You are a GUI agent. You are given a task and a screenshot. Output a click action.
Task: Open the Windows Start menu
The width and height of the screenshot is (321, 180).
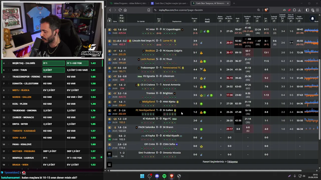[x=142, y=176]
